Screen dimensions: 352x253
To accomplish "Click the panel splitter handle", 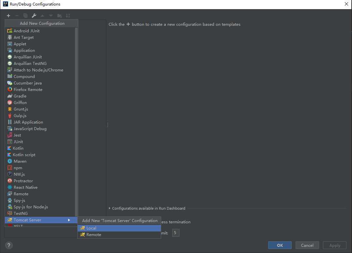I will click(x=107, y=125).
